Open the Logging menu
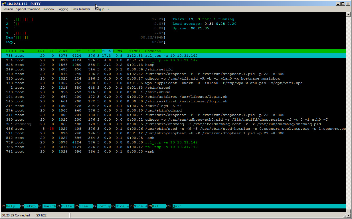Viewport: 352px width, 219px height. pos(63,9)
